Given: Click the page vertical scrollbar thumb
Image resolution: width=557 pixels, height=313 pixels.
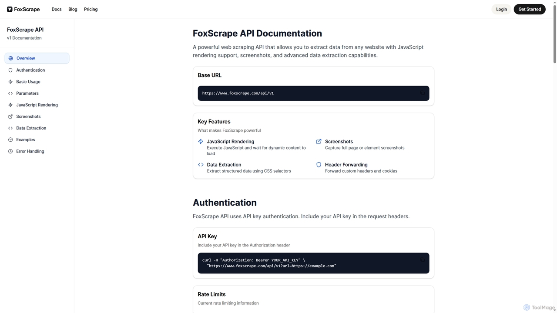Looking at the screenshot, I should [x=554, y=35].
